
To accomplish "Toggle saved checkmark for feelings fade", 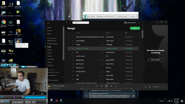I will tap(73, 60).
